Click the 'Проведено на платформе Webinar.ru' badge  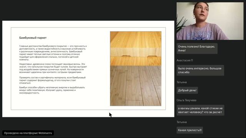coord(28,133)
